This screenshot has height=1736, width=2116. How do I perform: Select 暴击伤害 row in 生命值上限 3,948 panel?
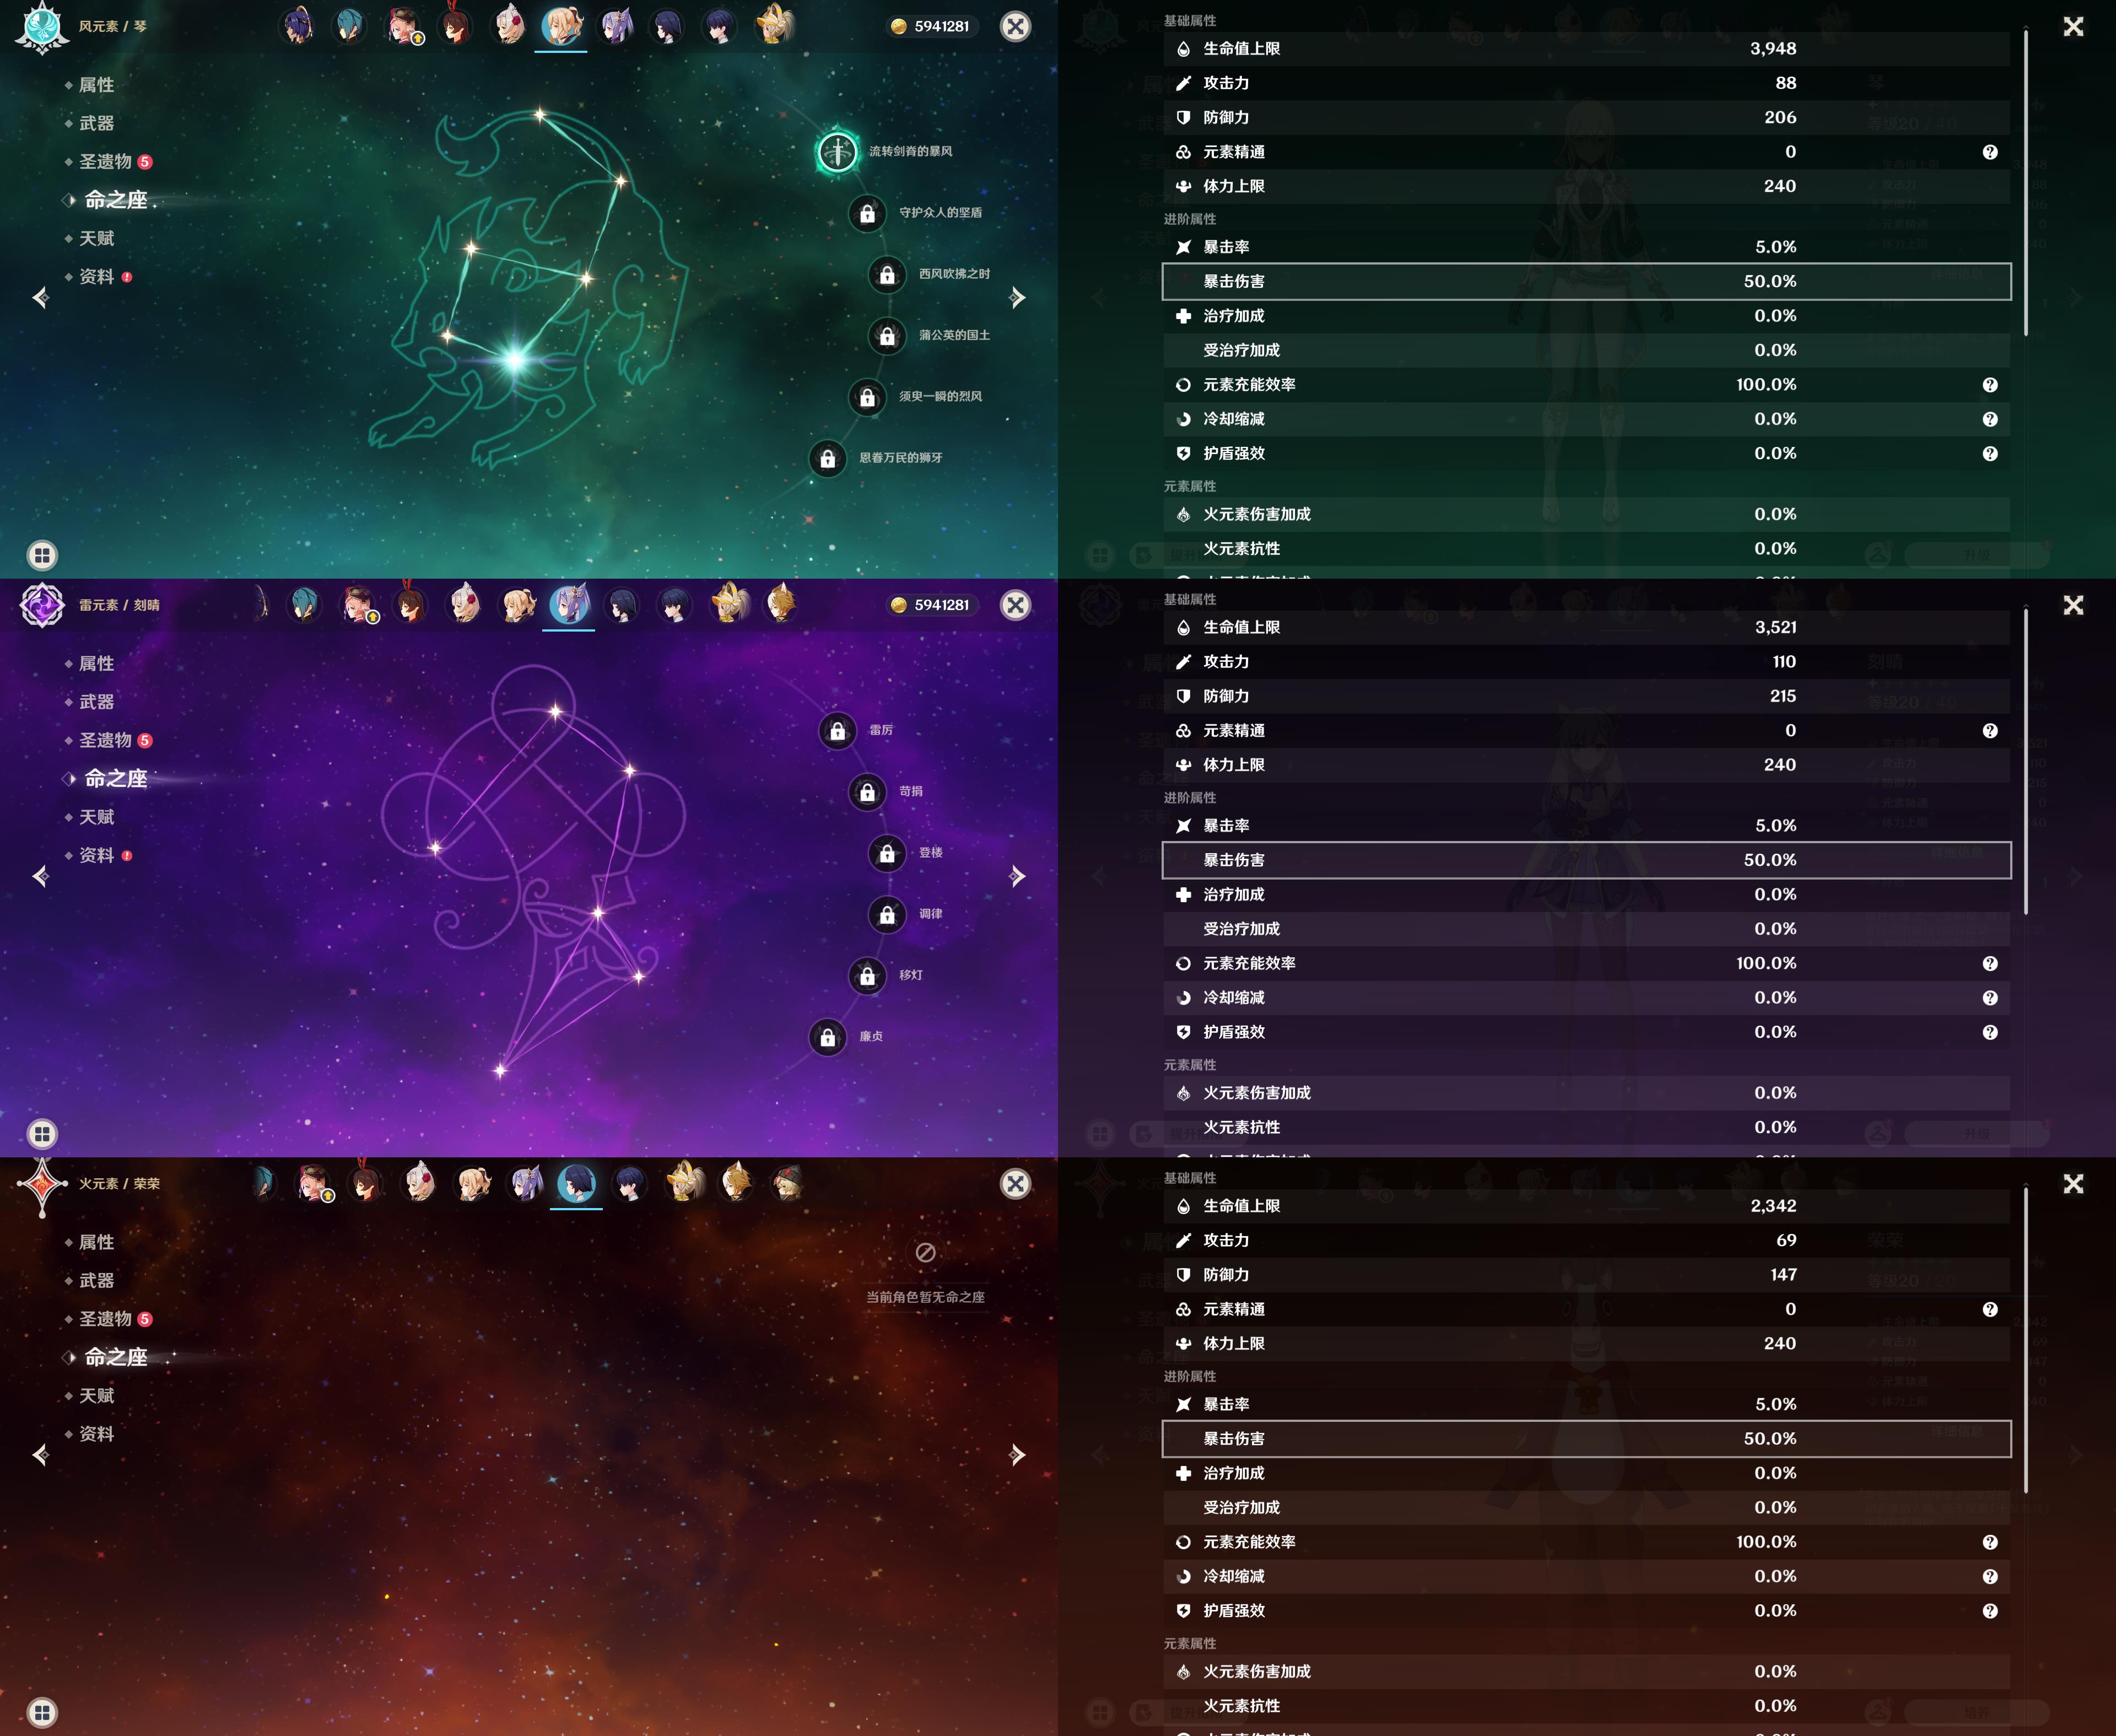[x=1586, y=282]
